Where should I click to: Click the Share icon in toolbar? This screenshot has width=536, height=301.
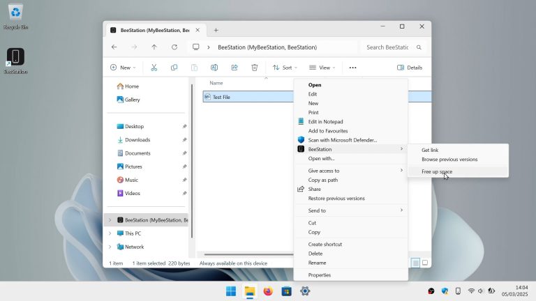(234, 68)
